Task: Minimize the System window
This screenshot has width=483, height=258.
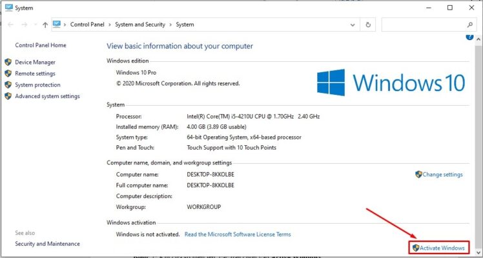Action: pos(428,8)
